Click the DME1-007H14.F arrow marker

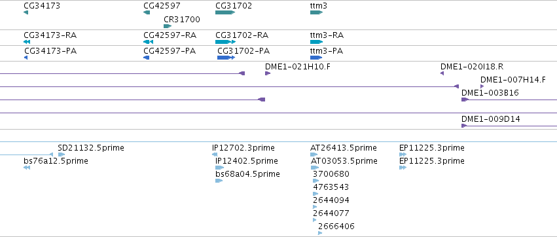click(482, 86)
